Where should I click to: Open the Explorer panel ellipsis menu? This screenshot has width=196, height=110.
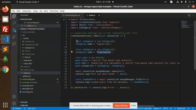pos(57,15)
